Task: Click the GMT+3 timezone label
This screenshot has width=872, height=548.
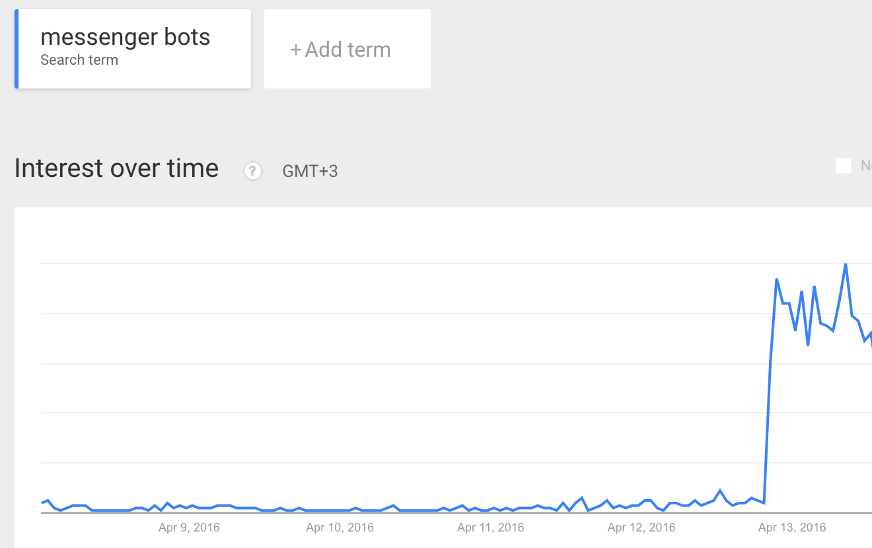Action: pyautogui.click(x=310, y=171)
